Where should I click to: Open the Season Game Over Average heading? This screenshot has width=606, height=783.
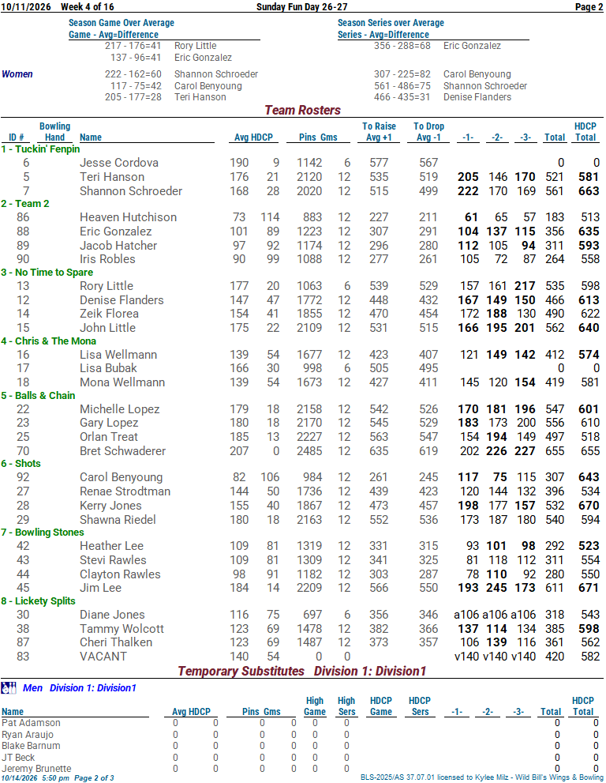[x=122, y=23]
